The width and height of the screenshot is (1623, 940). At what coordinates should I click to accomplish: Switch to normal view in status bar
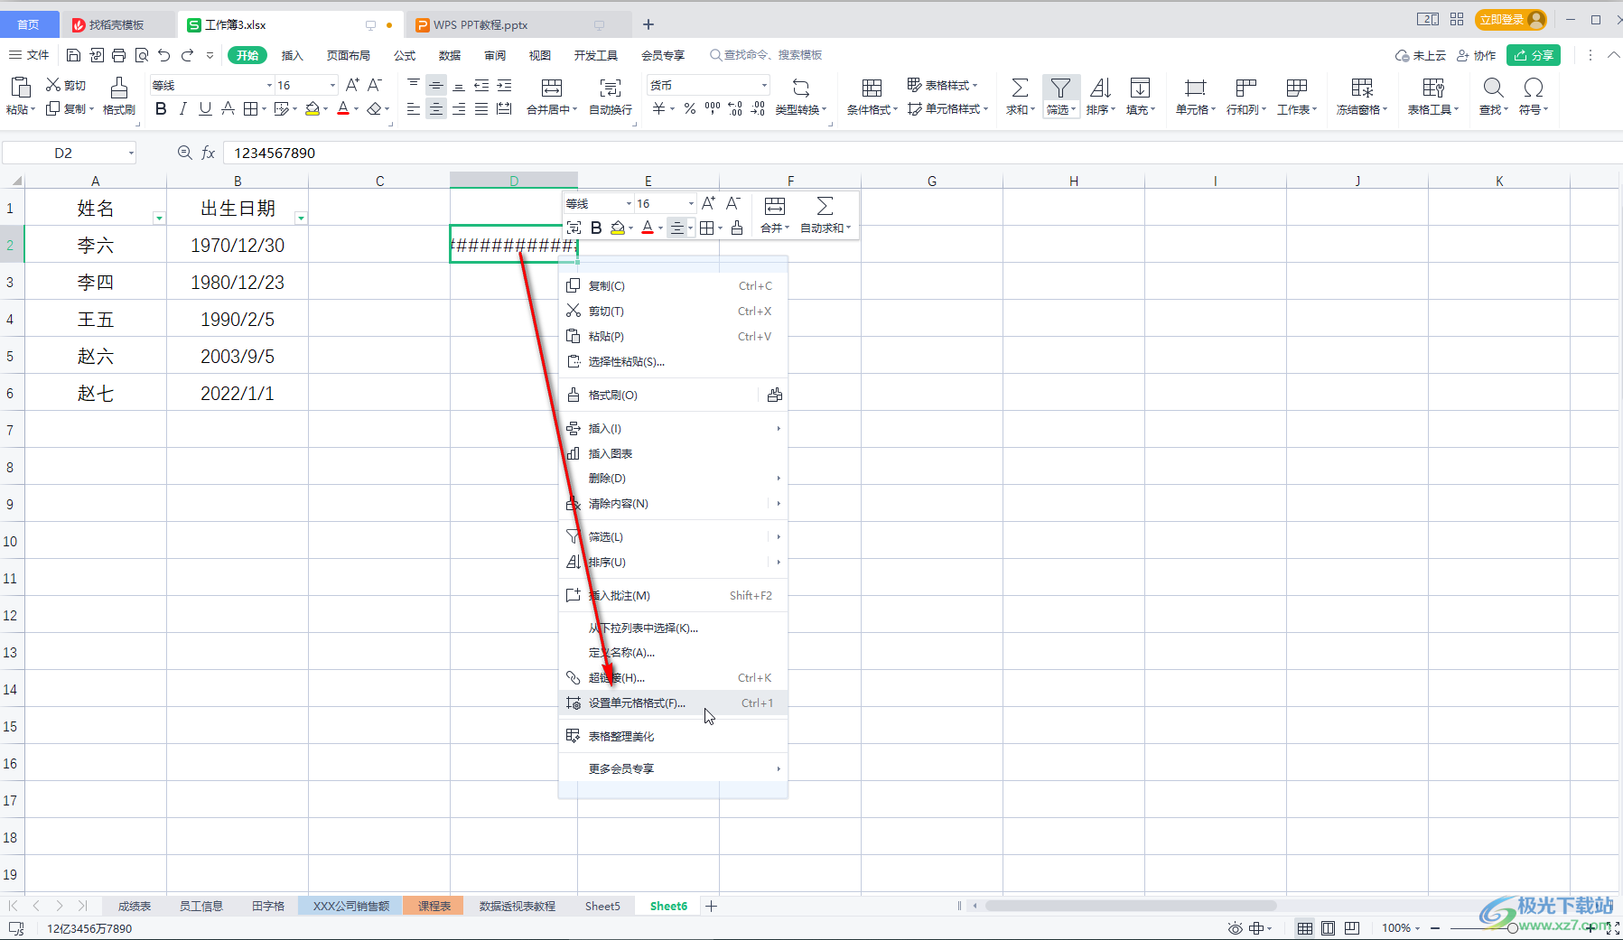[1304, 927]
